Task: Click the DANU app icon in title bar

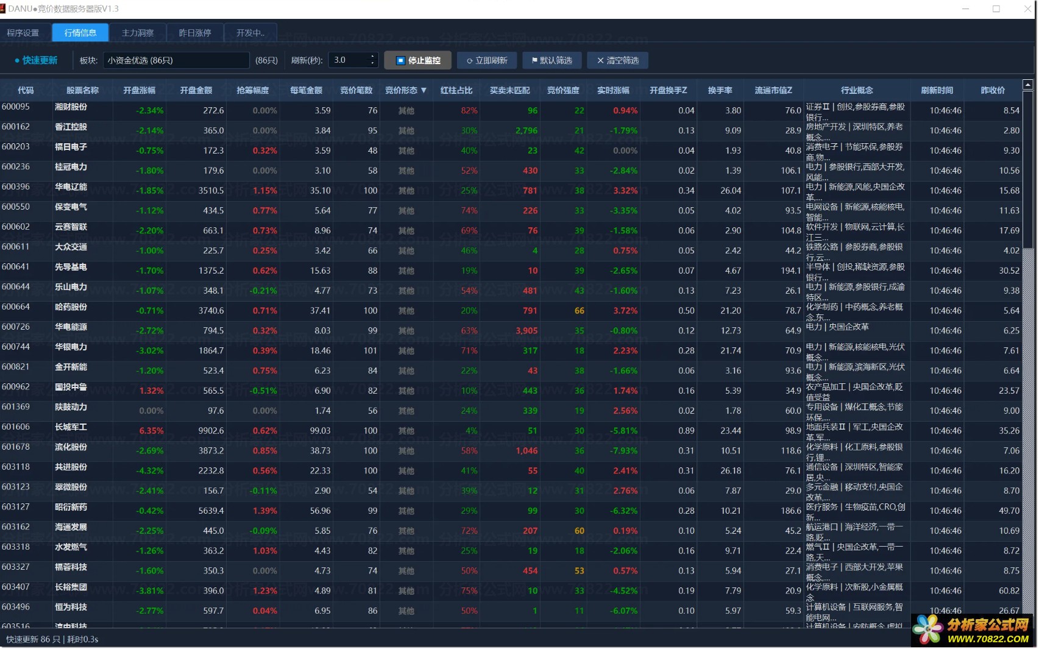Action: click(2, 9)
